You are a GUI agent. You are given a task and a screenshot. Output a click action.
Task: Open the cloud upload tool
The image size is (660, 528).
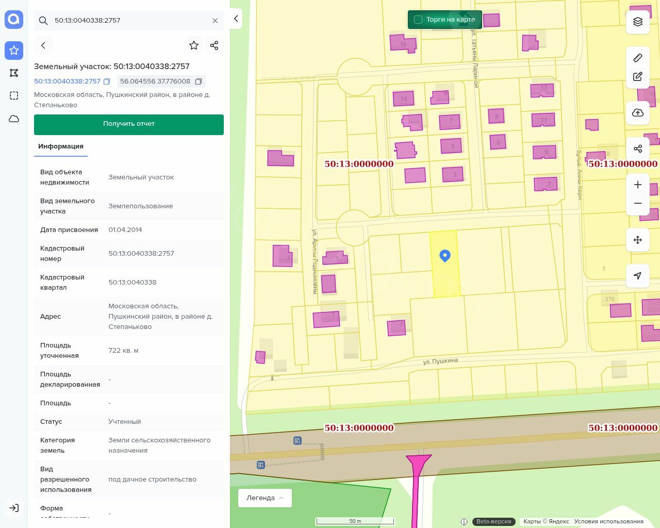pos(638,113)
